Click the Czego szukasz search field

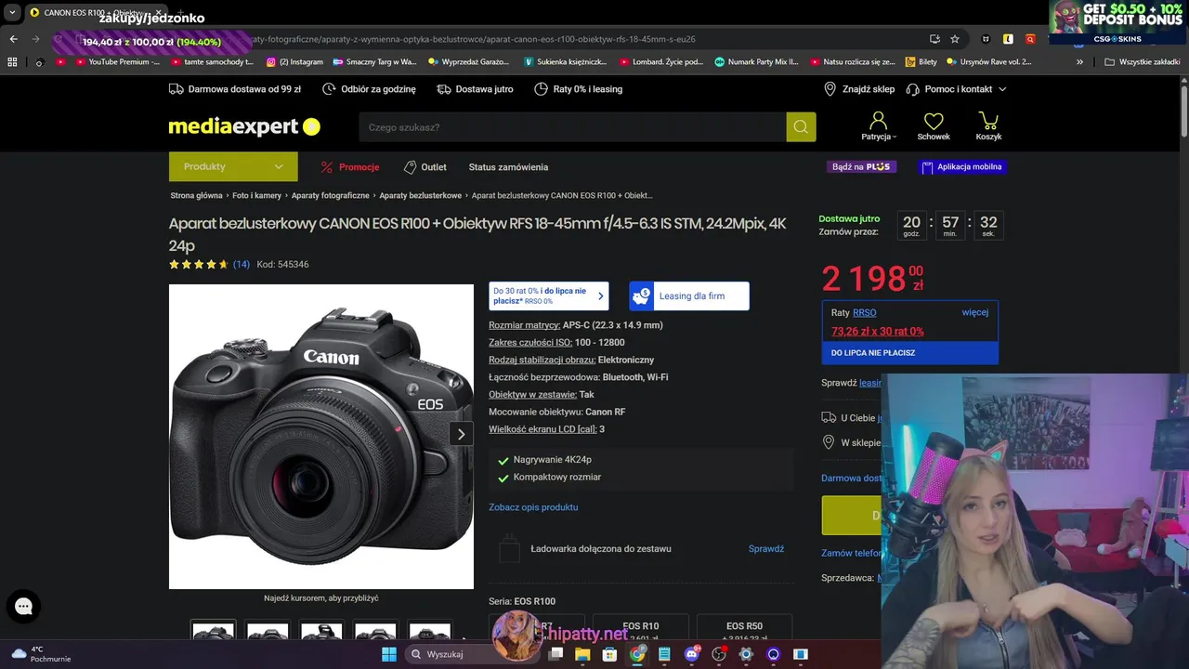572,127
